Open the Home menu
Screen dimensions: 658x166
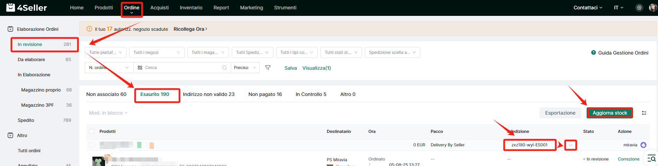pos(77,8)
